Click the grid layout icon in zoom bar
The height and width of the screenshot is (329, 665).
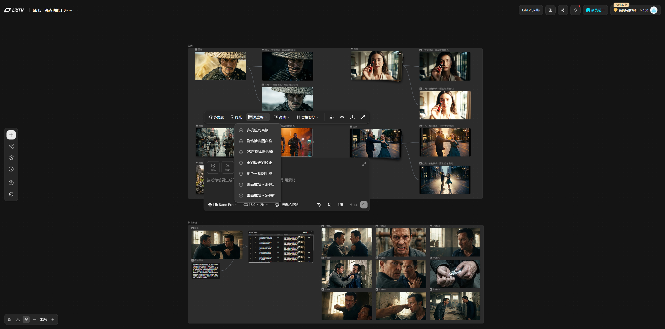[10, 319]
